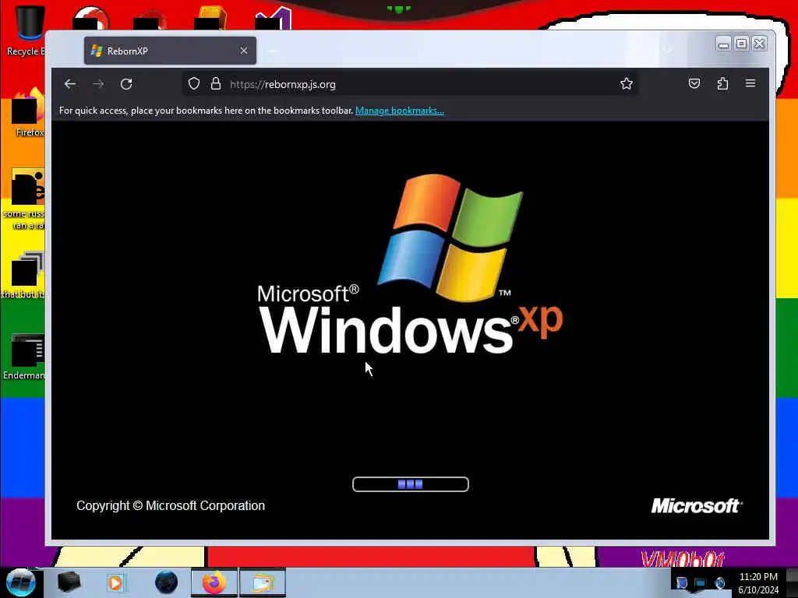
Task: Save page to Pocket icon
Action: point(694,84)
